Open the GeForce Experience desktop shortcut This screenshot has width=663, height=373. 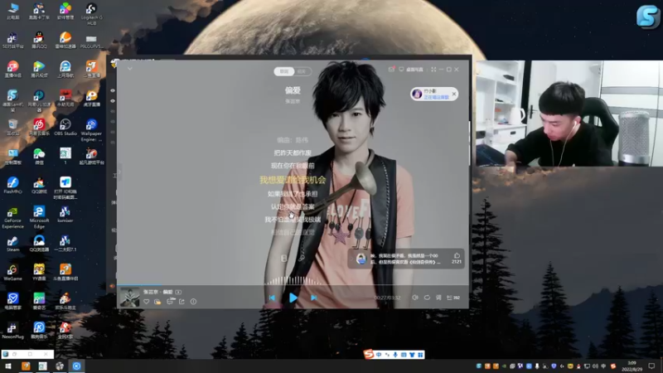[12, 217]
